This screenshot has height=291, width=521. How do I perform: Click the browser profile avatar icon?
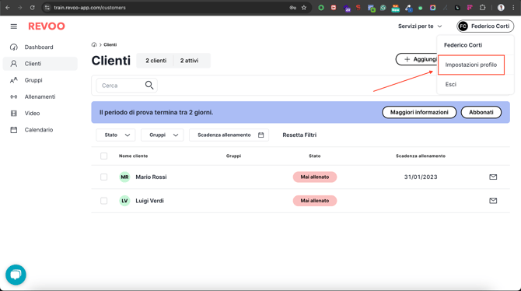coord(501,8)
